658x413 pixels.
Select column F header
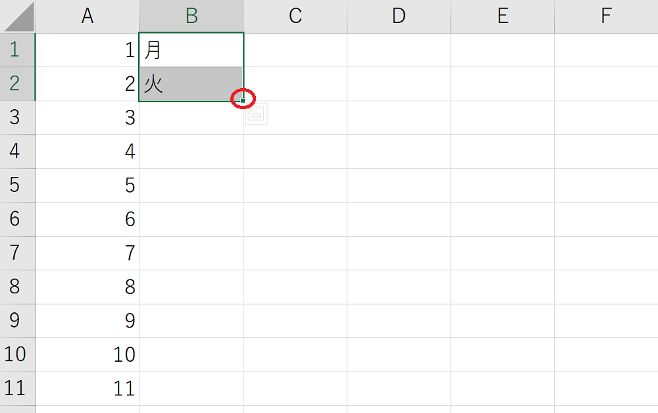[606, 16]
